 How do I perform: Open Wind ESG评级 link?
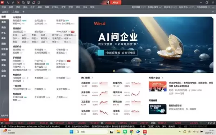click(65, 23)
